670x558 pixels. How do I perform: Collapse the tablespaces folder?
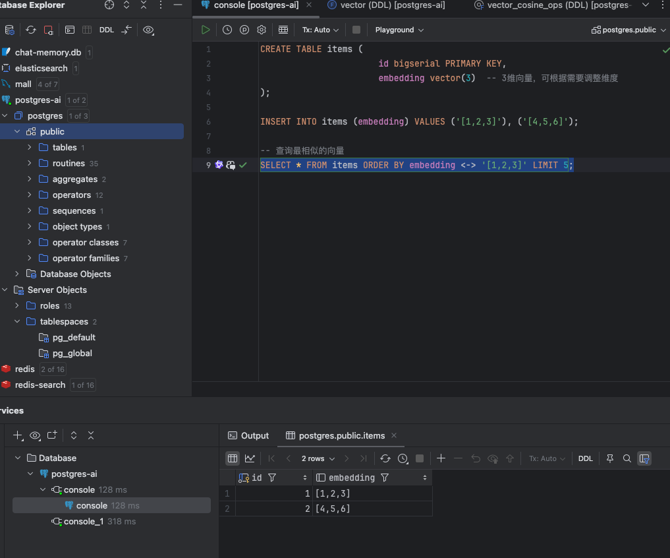pos(17,321)
